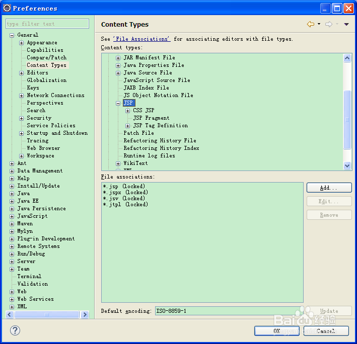Viewport: 357px width, 344px height.
Task: Open the Web Browser preference page
Action: click(x=43, y=148)
